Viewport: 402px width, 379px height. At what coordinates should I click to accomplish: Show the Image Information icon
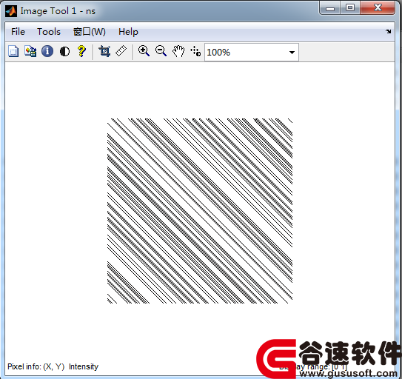click(x=47, y=51)
